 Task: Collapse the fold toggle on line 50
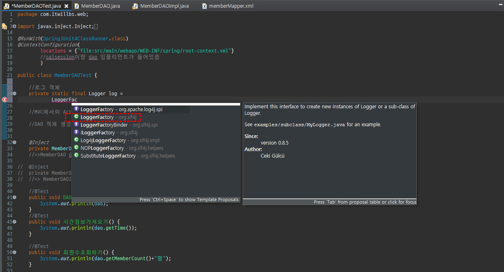tap(15, 252)
